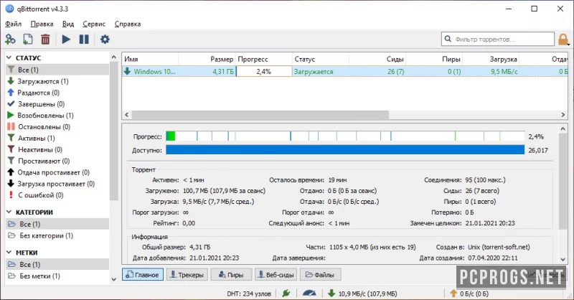The width and height of the screenshot is (574, 300).
Task: Switch to the Главное tab
Action: [x=142, y=274]
